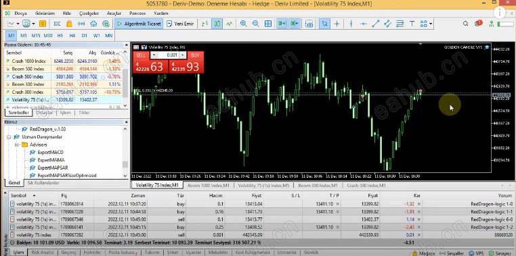The width and height of the screenshot is (516, 256).
Task: Click Navigator scrollbar down arrow
Action: pyautogui.click(x=125, y=176)
